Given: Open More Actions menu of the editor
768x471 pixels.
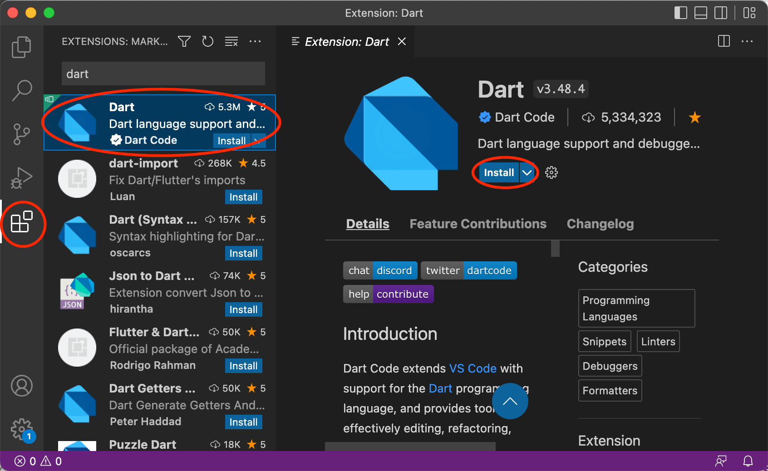Looking at the screenshot, I should coord(747,41).
